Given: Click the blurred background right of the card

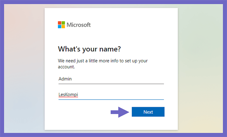Looking at the screenshot, I should pyautogui.click(x=200, y=68).
